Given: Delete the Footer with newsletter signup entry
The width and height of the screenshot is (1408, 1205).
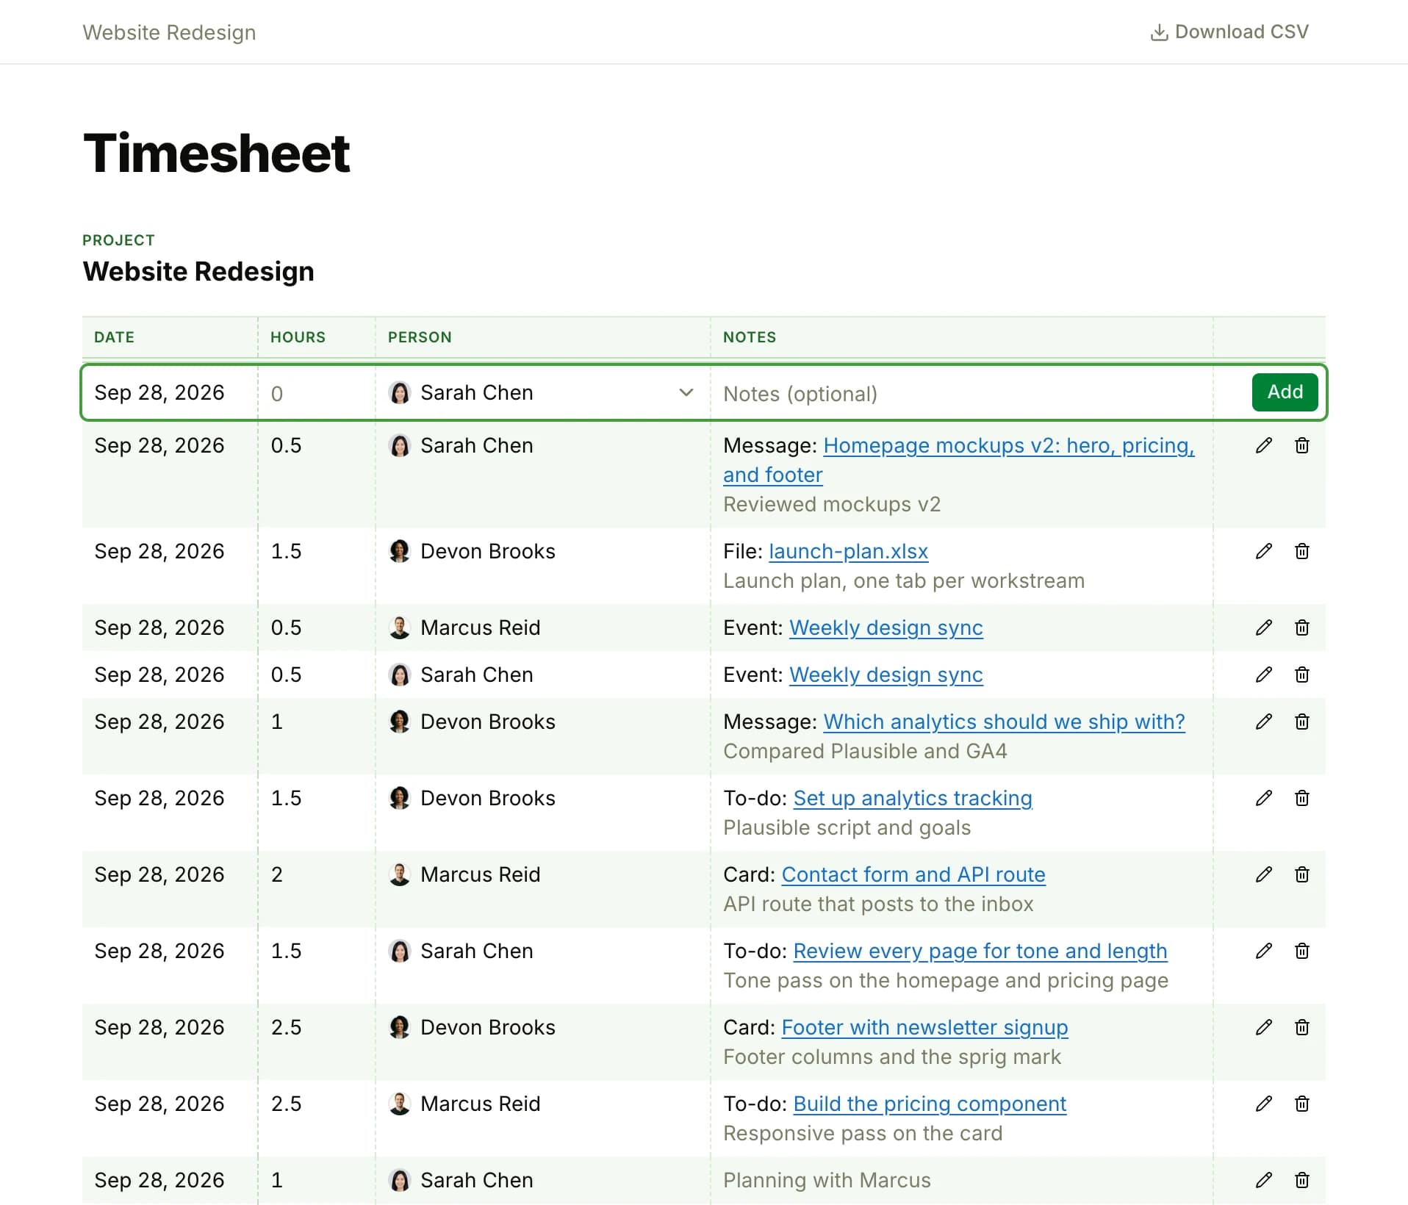Looking at the screenshot, I should point(1301,1027).
